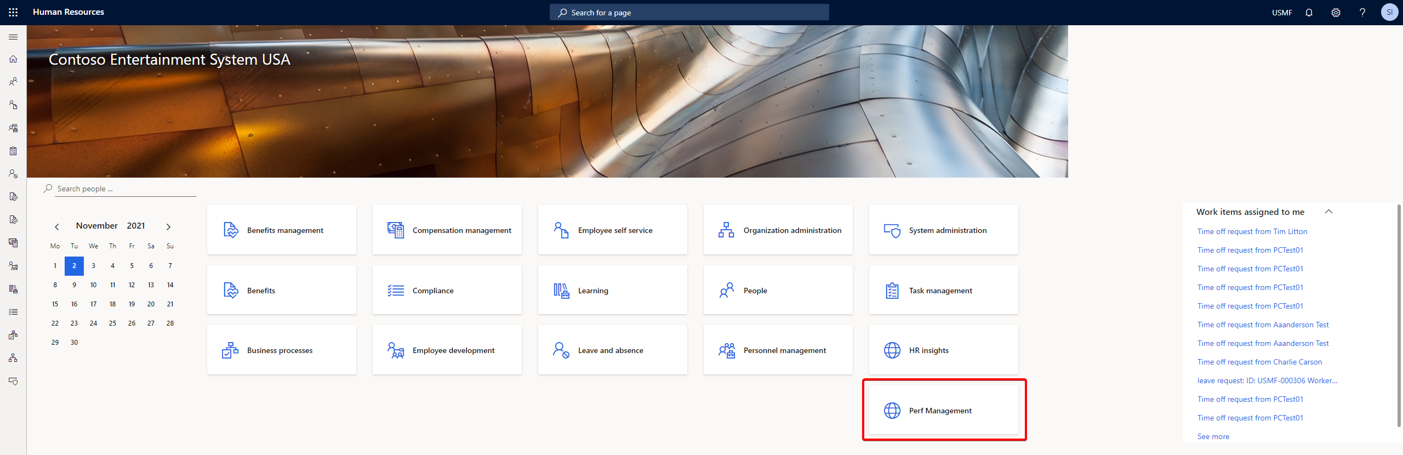Open Compliance list sidebar icon

13,312
